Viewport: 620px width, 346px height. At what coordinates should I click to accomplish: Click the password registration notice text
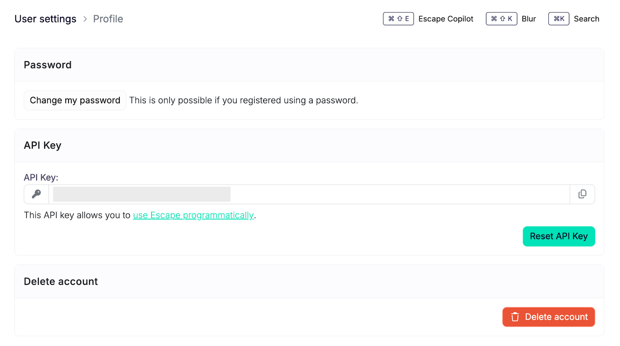tap(243, 101)
